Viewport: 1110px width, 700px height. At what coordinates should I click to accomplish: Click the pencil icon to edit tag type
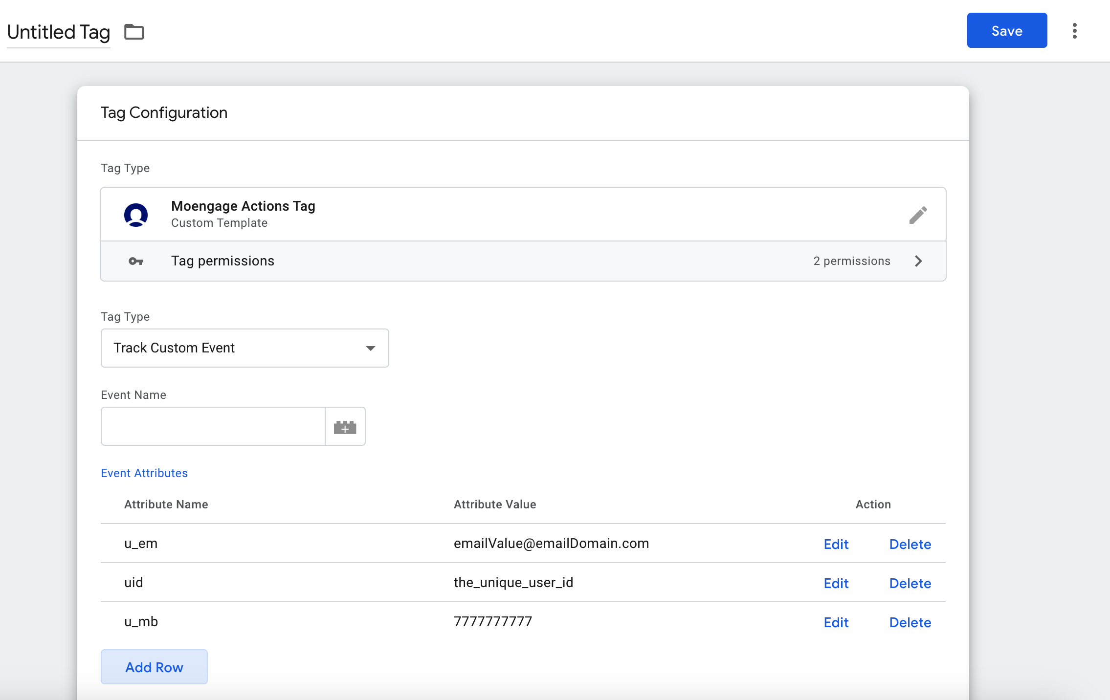pos(918,215)
